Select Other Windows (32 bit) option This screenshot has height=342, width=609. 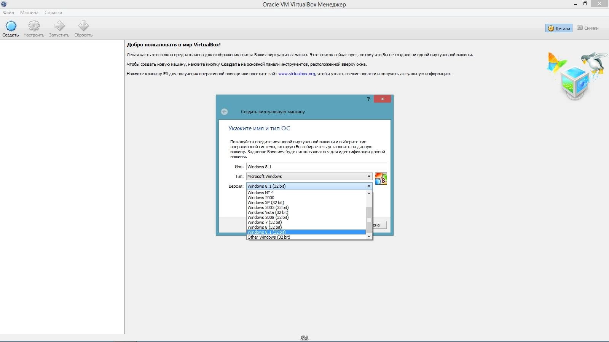306,237
